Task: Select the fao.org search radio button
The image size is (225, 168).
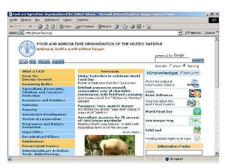Action: (184, 66)
